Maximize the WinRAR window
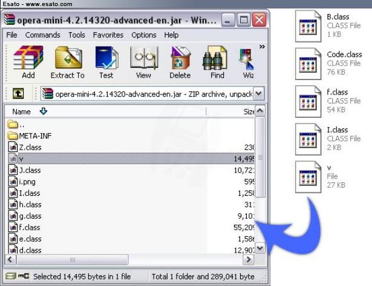 [x=243, y=20]
